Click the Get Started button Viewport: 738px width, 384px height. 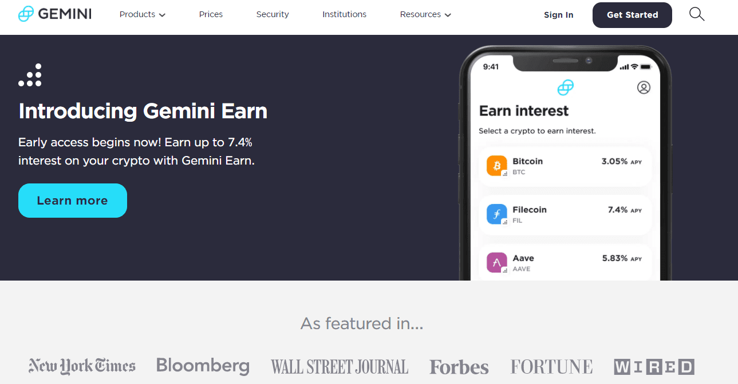(632, 15)
